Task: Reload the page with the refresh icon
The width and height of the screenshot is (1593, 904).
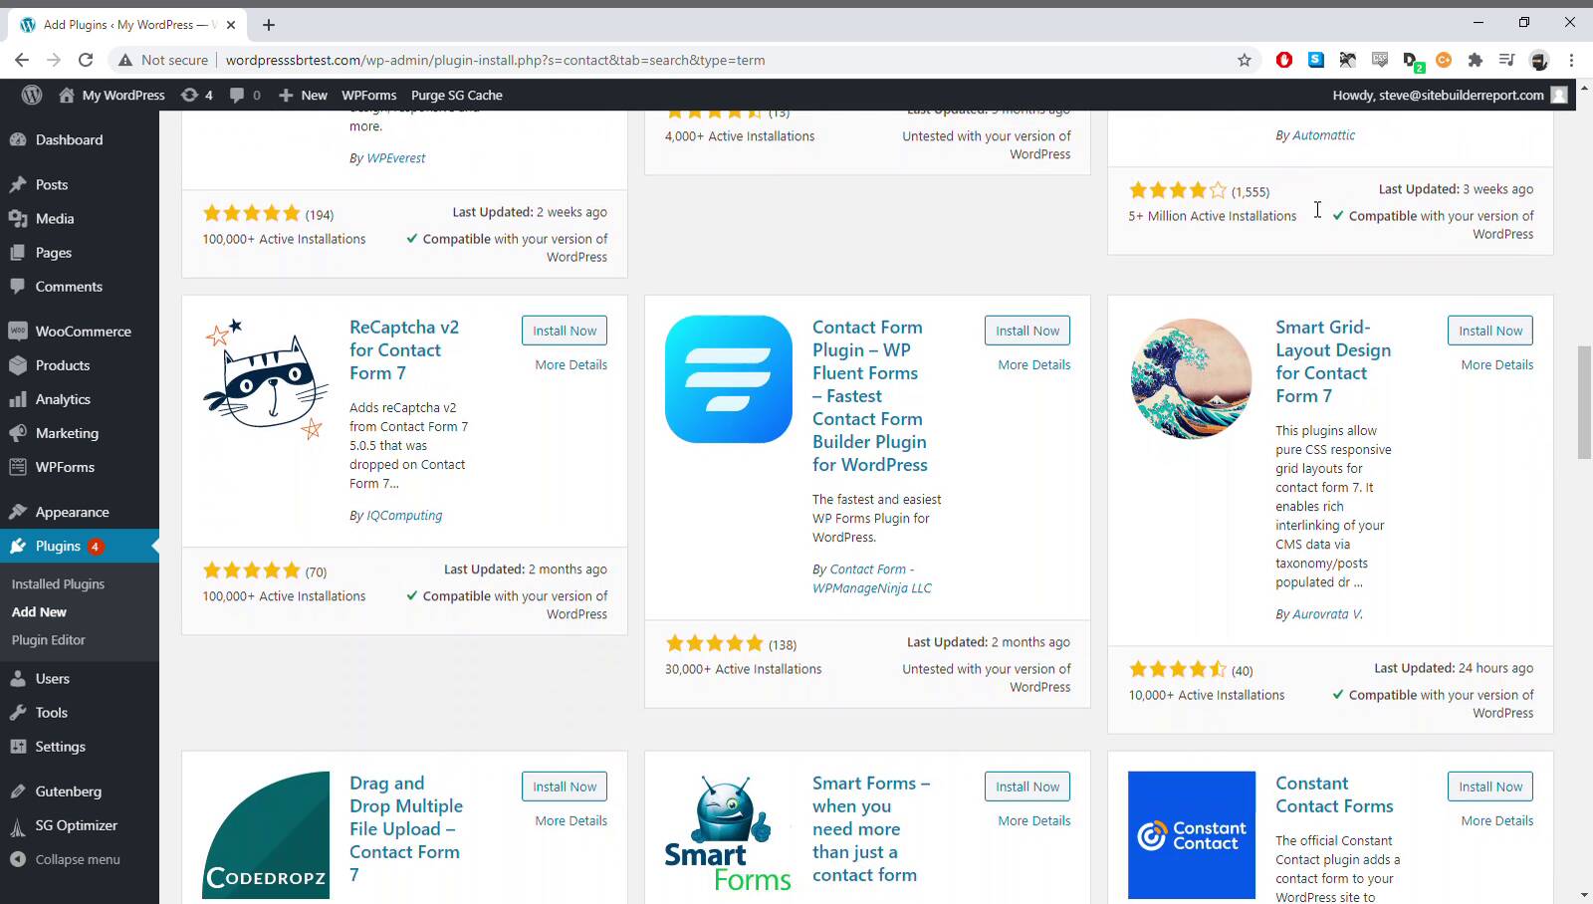Action: pyautogui.click(x=86, y=60)
